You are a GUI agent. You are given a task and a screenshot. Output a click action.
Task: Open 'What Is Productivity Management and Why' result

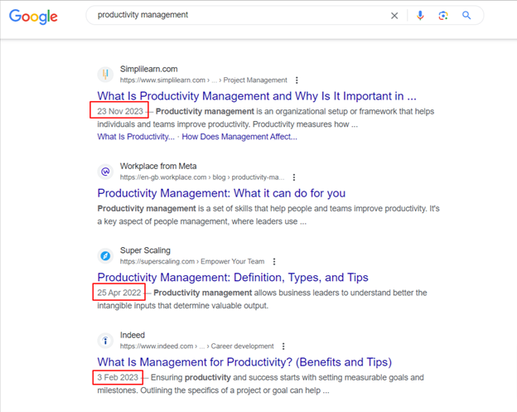click(257, 96)
